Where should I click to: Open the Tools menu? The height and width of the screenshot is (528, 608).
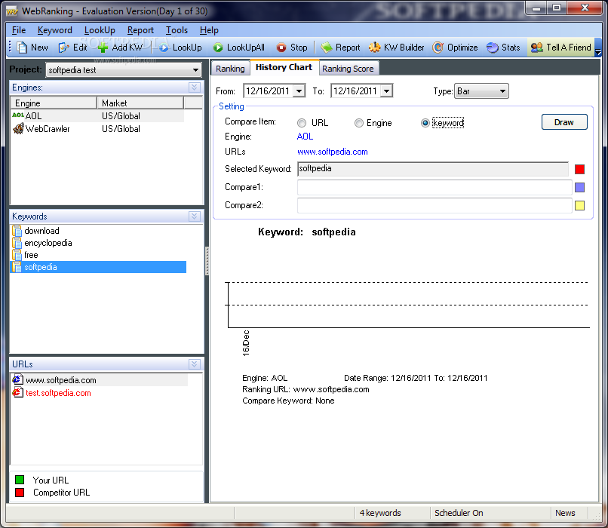(x=177, y=30)
